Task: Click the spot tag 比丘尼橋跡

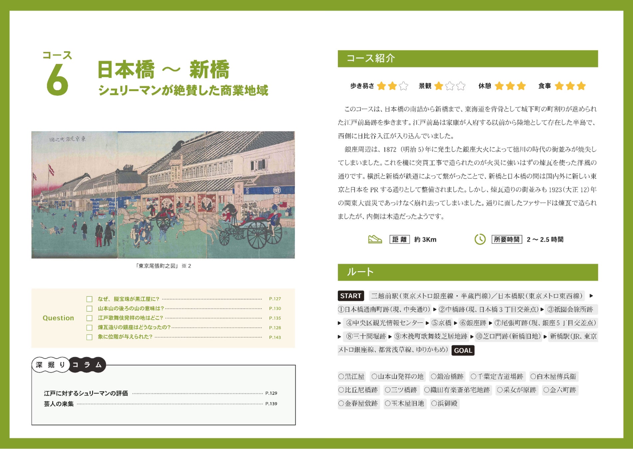Action: tap(358, 390)
